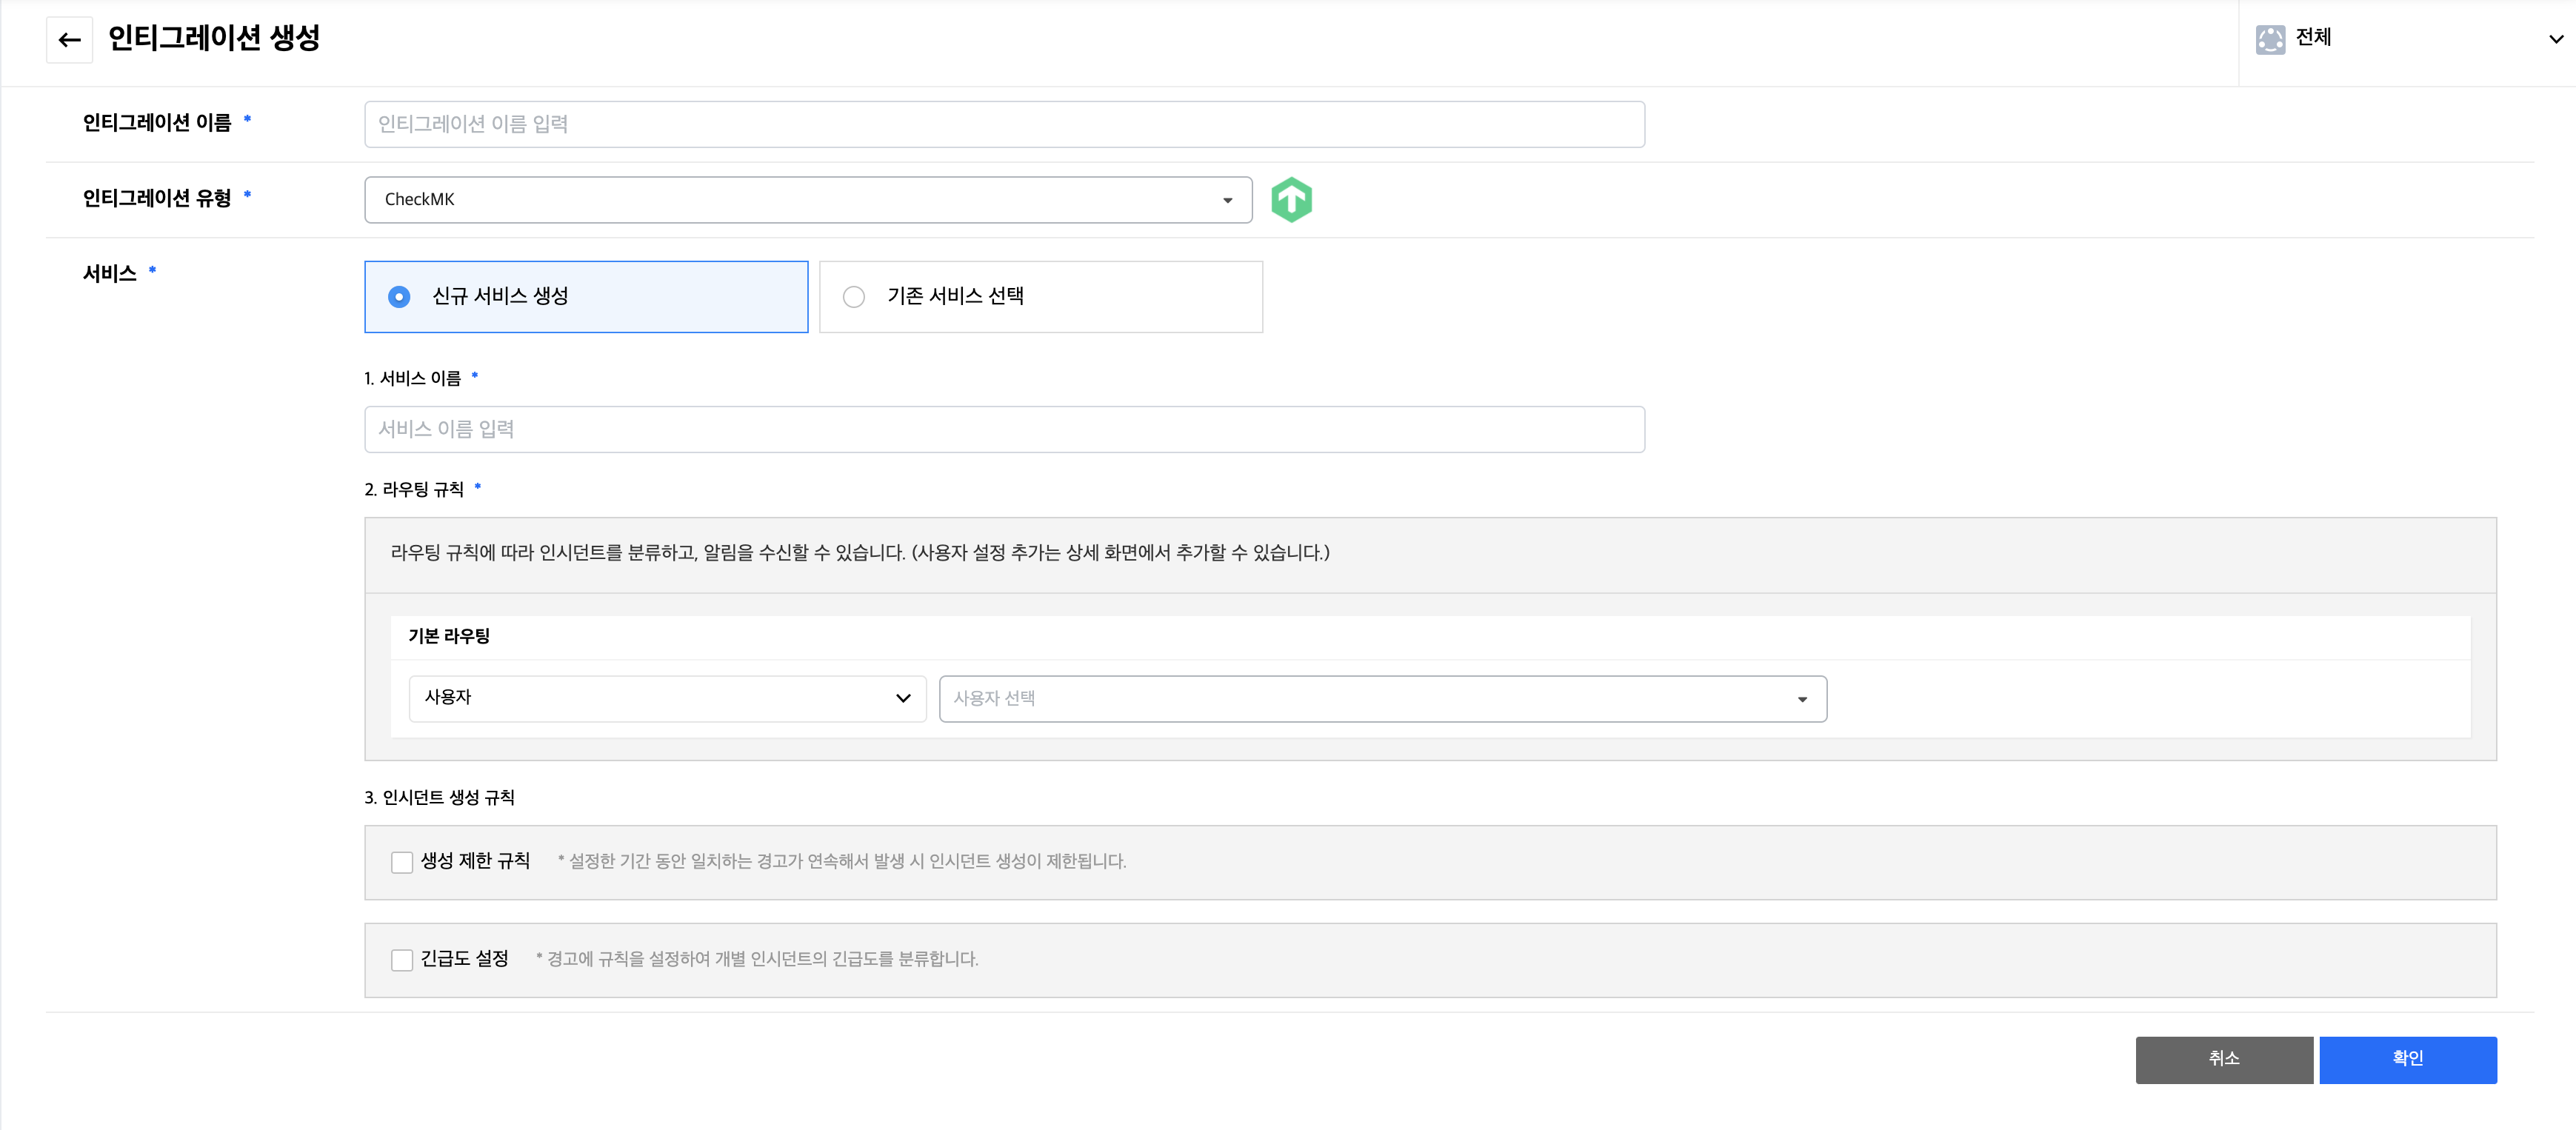Open the 사용자 routing type dropdown

pos(667,698)
